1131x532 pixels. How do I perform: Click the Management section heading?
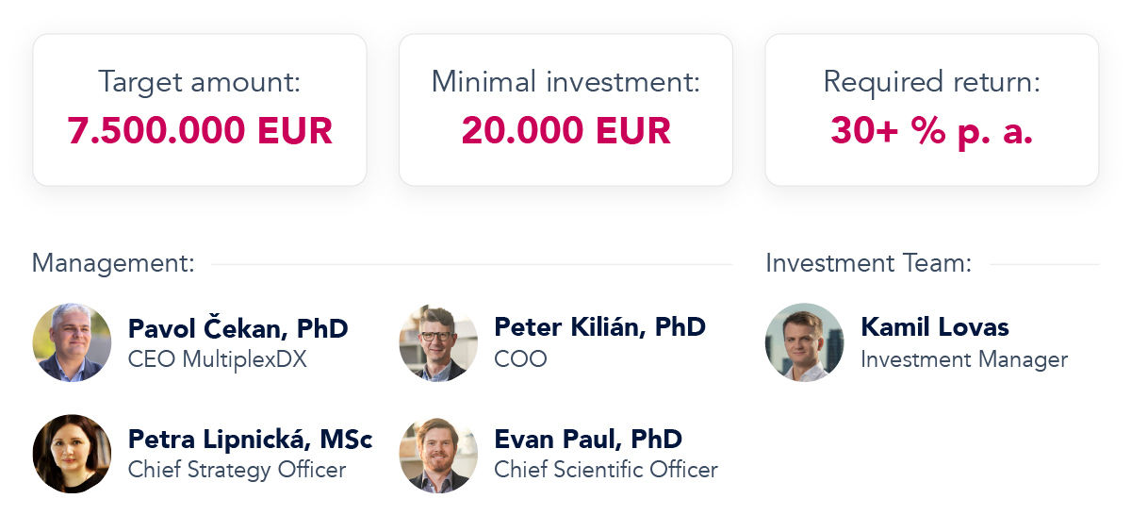113,263
